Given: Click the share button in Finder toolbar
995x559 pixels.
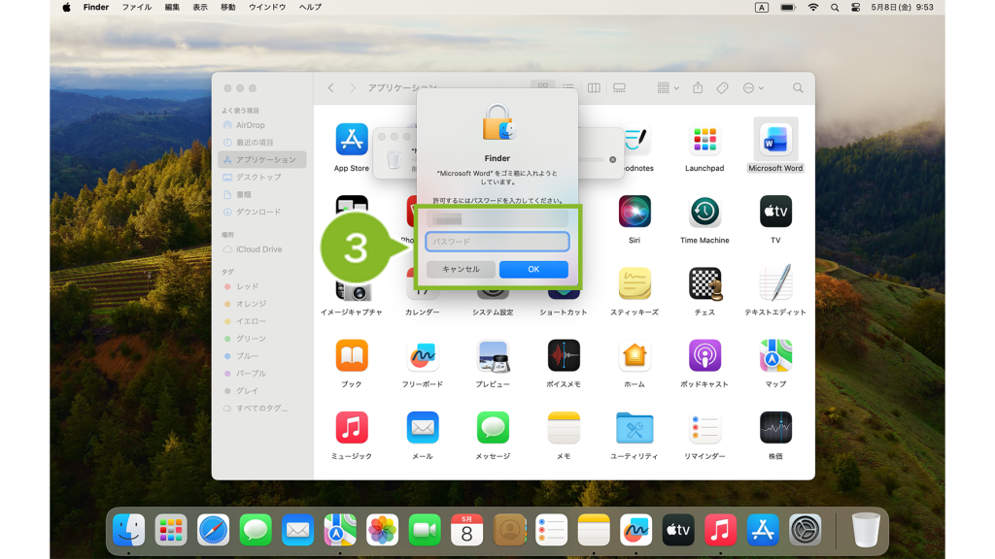Looking at the screenshot, I should pos(698,88).
